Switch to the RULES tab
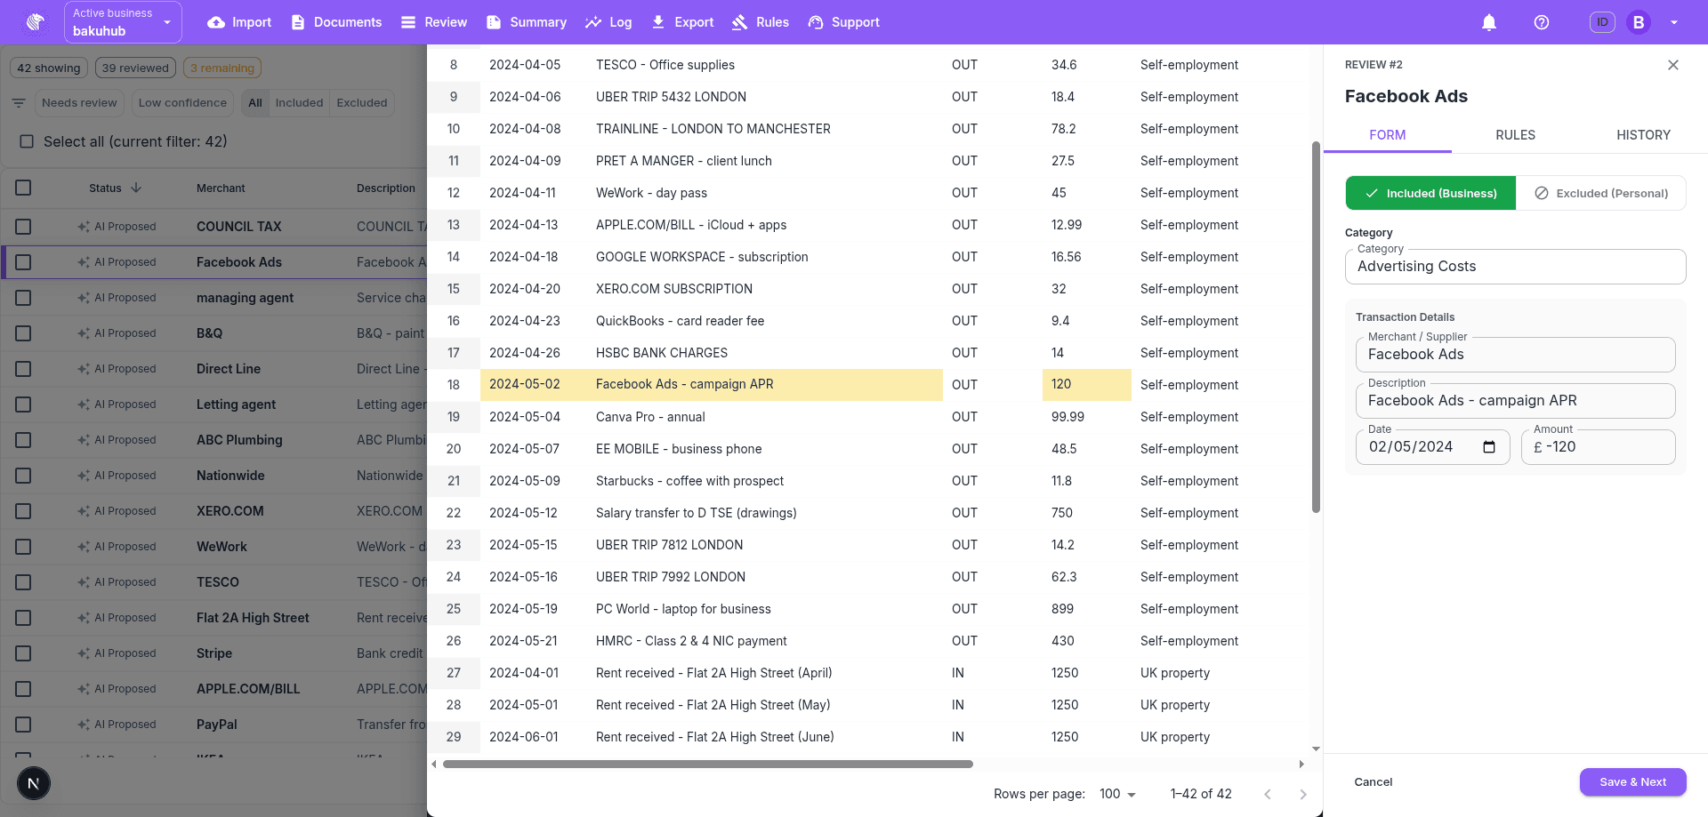Screen dimensions: 1708x817 1515,135
